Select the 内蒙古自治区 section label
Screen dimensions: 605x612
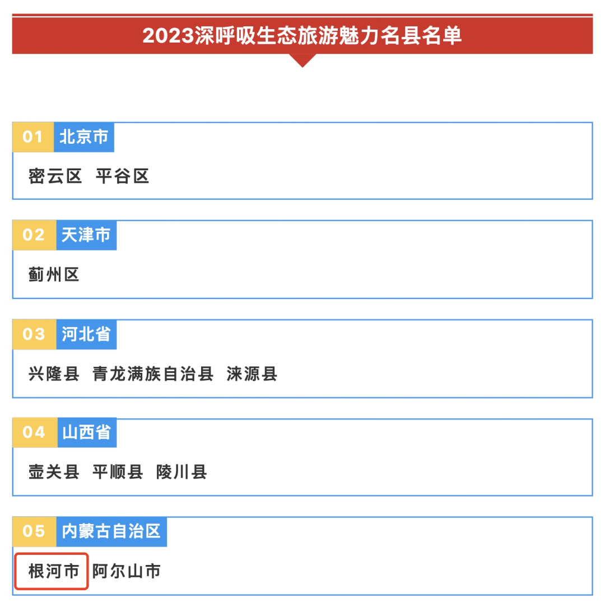pos(111,531)
